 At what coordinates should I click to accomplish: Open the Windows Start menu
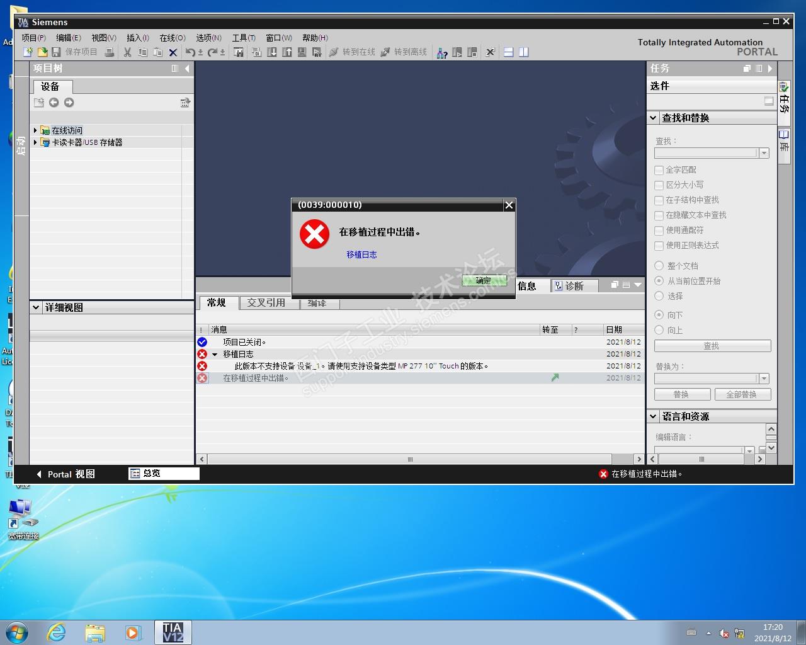pyautogui.click(x=17, y=632)
